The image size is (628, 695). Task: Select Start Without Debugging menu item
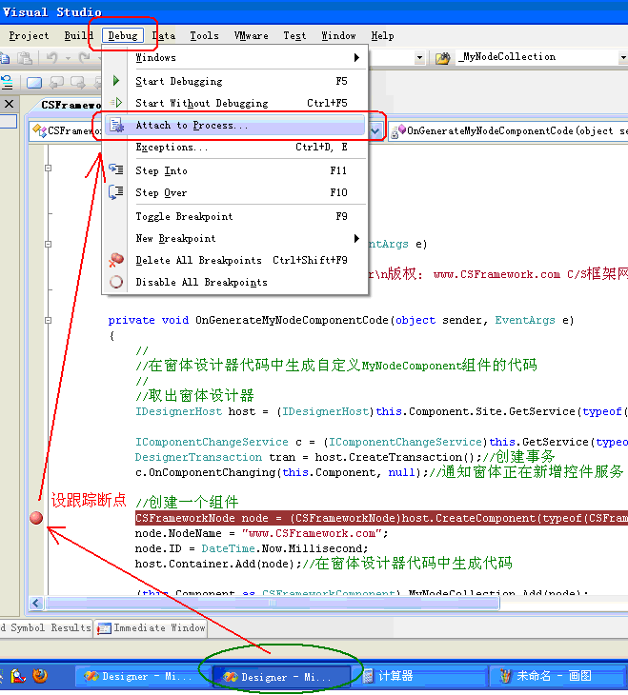(201, 103)
